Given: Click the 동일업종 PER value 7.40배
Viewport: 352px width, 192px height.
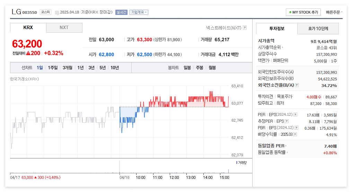Looking at the screenshot, I should pyautogui.click(x=331, y=146).
